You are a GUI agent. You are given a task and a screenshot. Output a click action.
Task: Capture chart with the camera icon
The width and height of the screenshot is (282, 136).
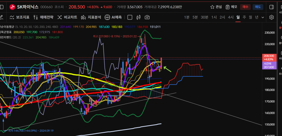[x=147, y=17]
